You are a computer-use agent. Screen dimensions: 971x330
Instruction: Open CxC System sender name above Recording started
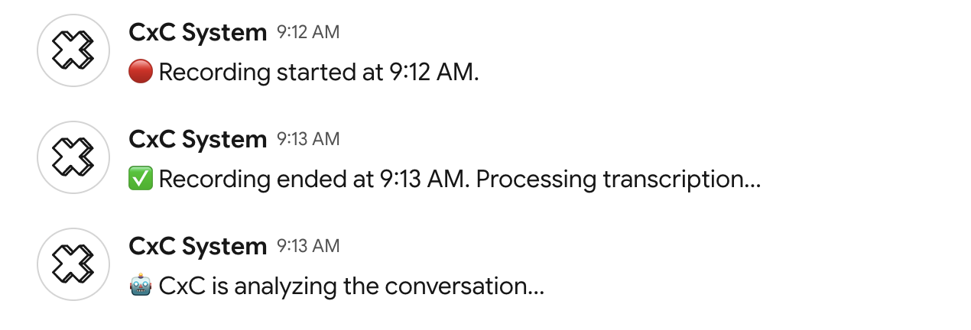pyautogui.click(x=198, y=32)
